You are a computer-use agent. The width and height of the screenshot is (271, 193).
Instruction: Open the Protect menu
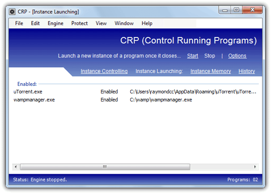[80, 23]
